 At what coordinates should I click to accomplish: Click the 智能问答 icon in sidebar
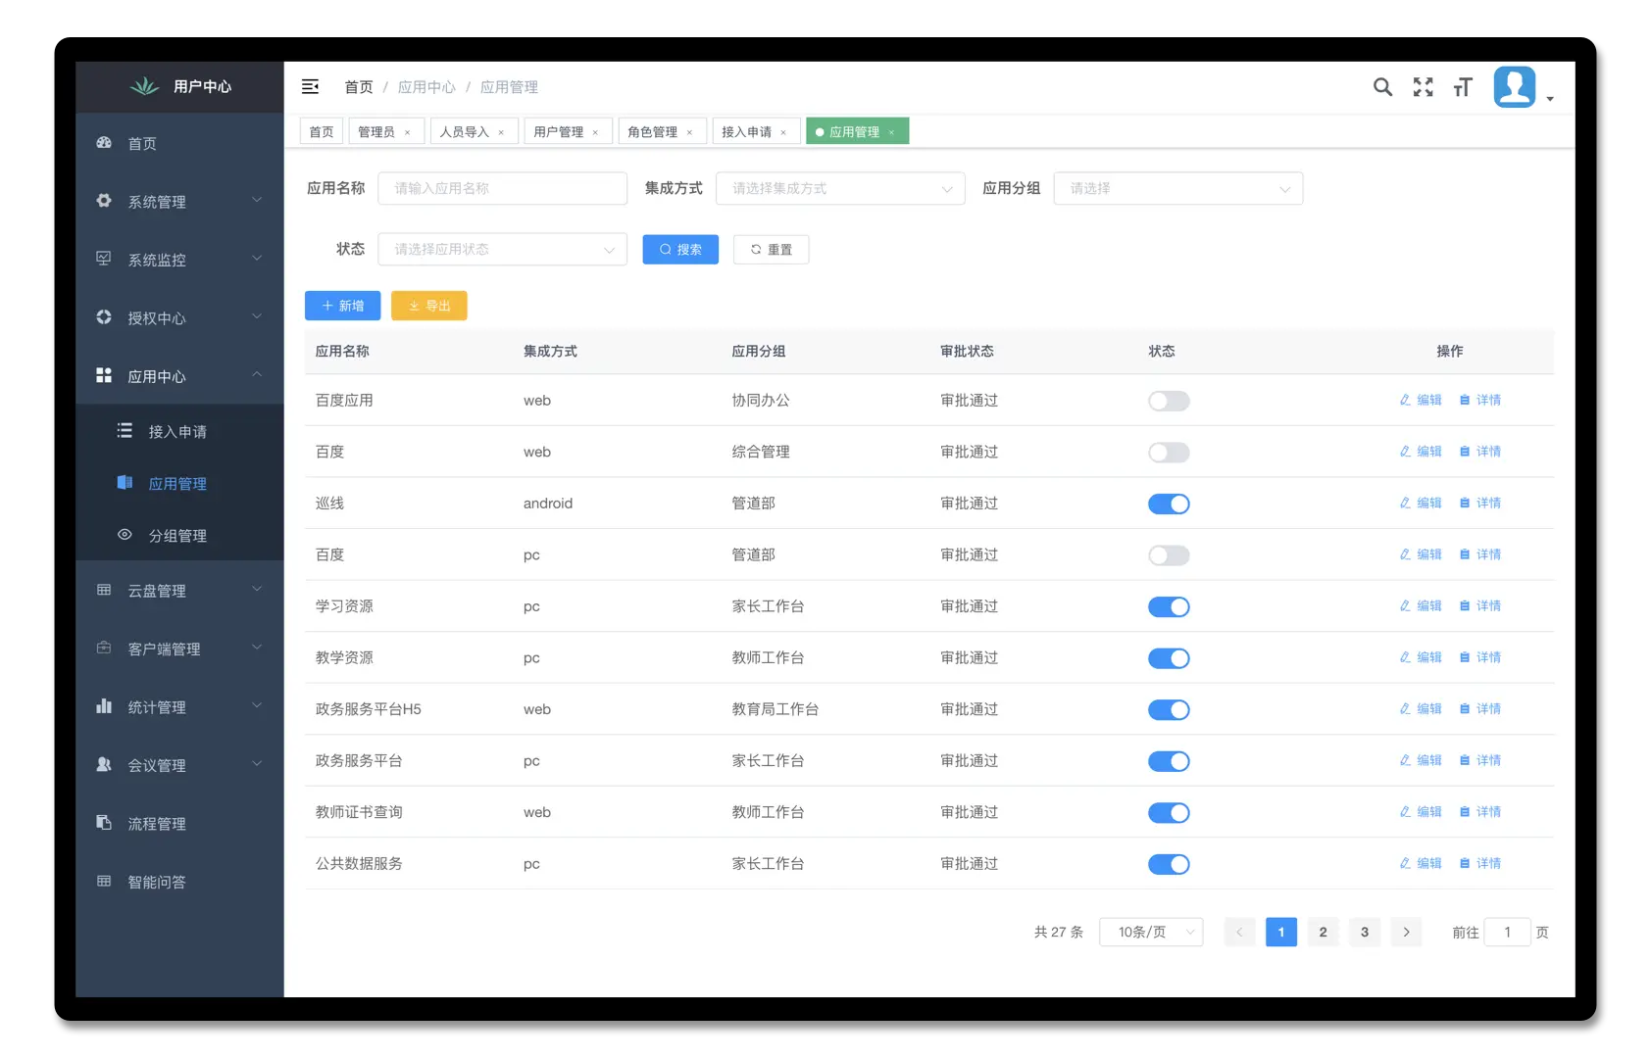(x=104, y=881)
